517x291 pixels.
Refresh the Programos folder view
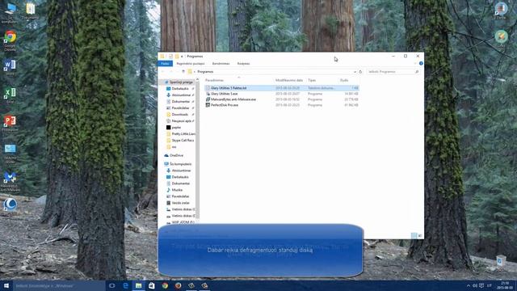360,72
